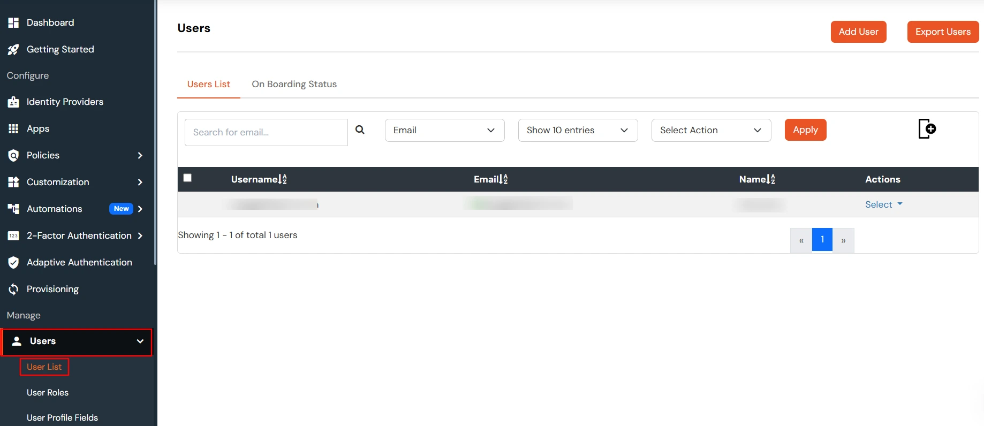984x426 pixels.
Task: Sort by Username column sort icon
Action: [x=283, y=179]
